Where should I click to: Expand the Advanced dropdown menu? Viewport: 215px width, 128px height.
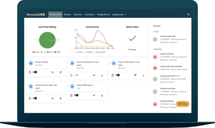tap(119, 14)
